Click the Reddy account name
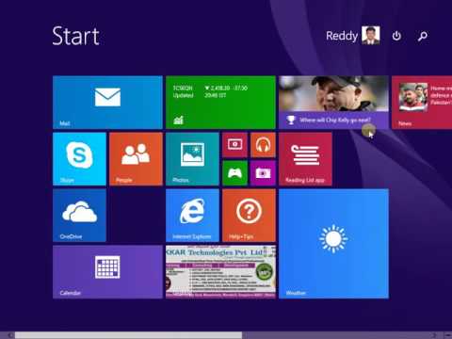This screenshot has height=339, width=452. pyautogui.click(x=342, y=36)
